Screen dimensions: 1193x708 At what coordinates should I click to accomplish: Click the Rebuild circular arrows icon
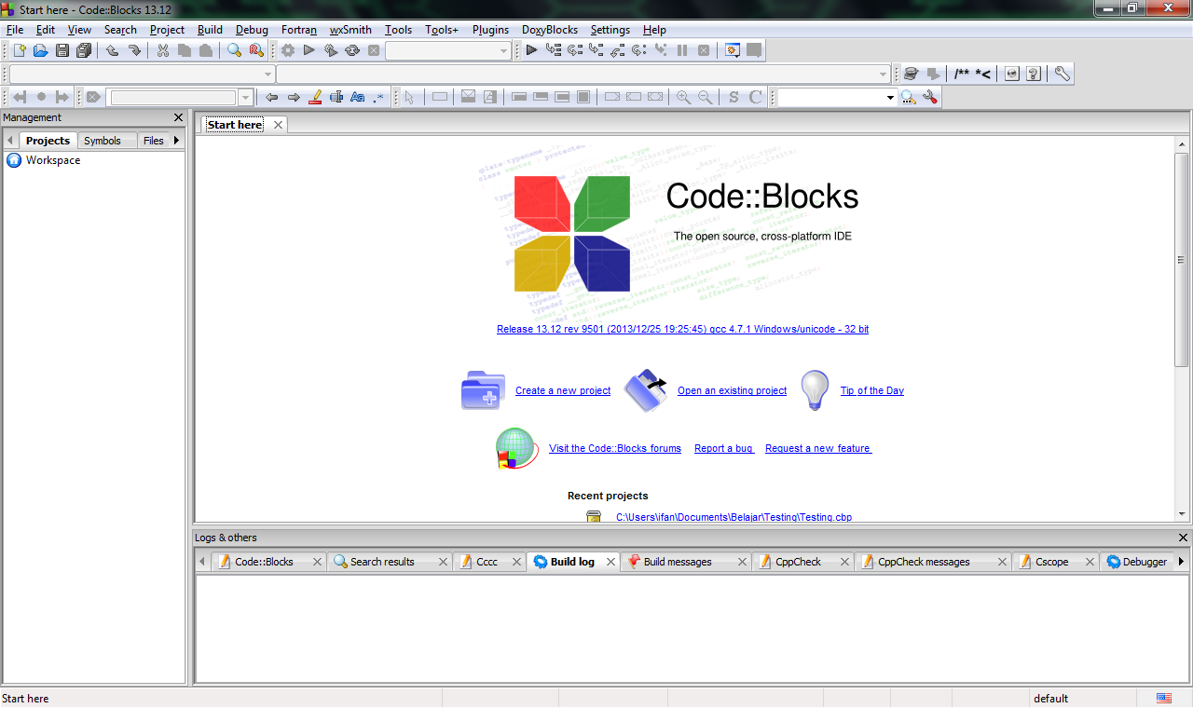pos(352,50)
